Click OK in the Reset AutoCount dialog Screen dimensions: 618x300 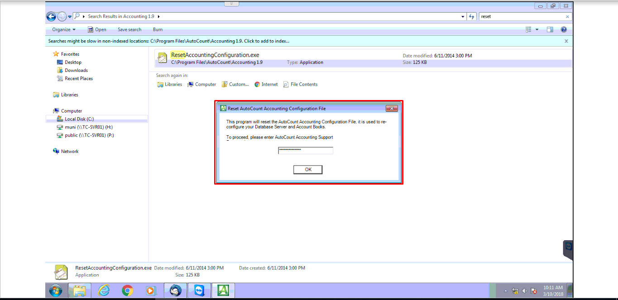coord(308,170)
